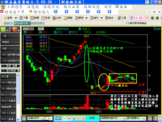This screenshot has width=162, height=122.
Task: Open the 個股資訊 menu
Action: click(51, 7)
